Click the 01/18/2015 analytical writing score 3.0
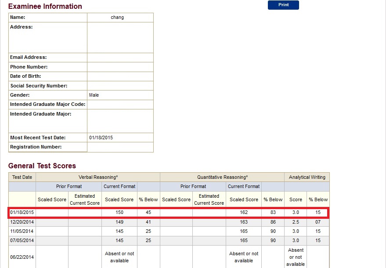 (x=296, y=212)
